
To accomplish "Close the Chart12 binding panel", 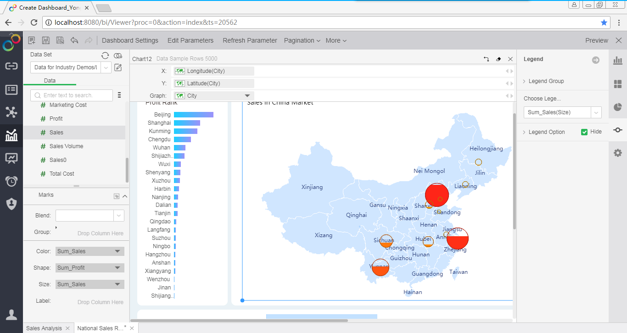I will (x=510, y=59).
